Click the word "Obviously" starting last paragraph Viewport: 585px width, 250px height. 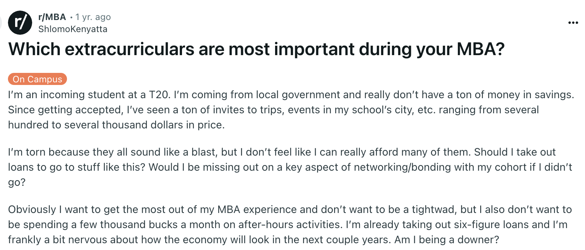pos(31,209)
